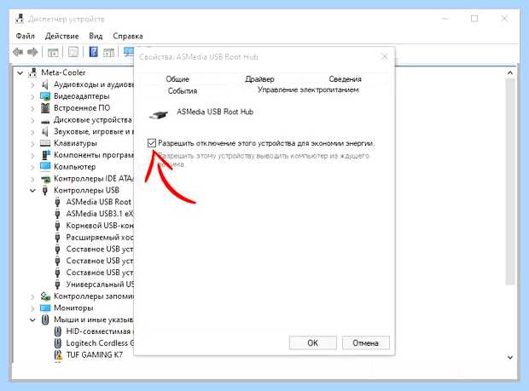Collapse the Мыши и иные указывающие node
Image resolution: width=529 pixels, height=391 pixels.
pos(32,320)
